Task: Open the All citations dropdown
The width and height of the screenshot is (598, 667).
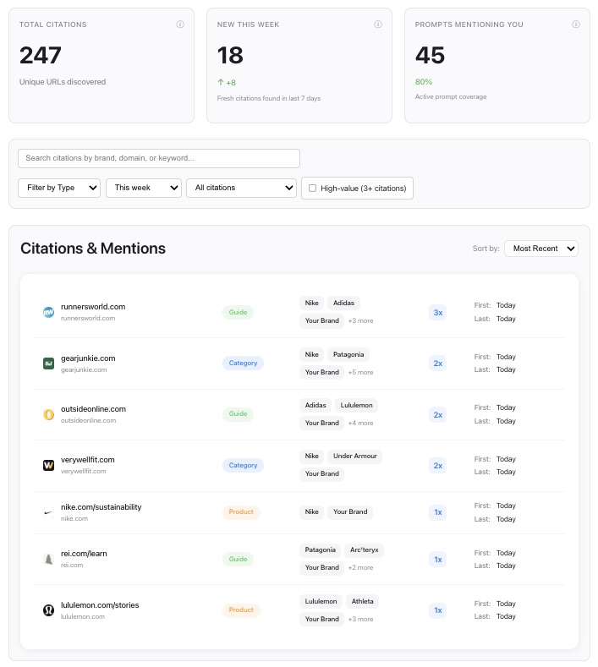Action: tap(241, 188)
